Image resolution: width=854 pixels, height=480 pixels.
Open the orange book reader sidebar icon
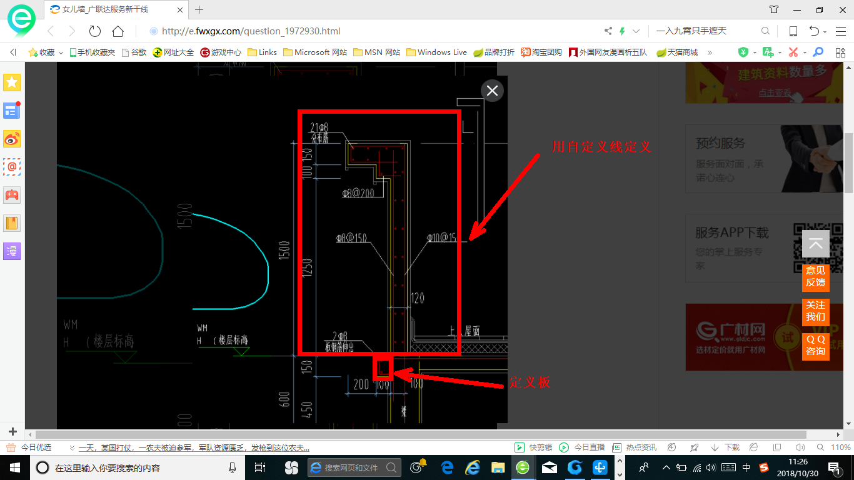pyautogui.click(x=12, y=222)
